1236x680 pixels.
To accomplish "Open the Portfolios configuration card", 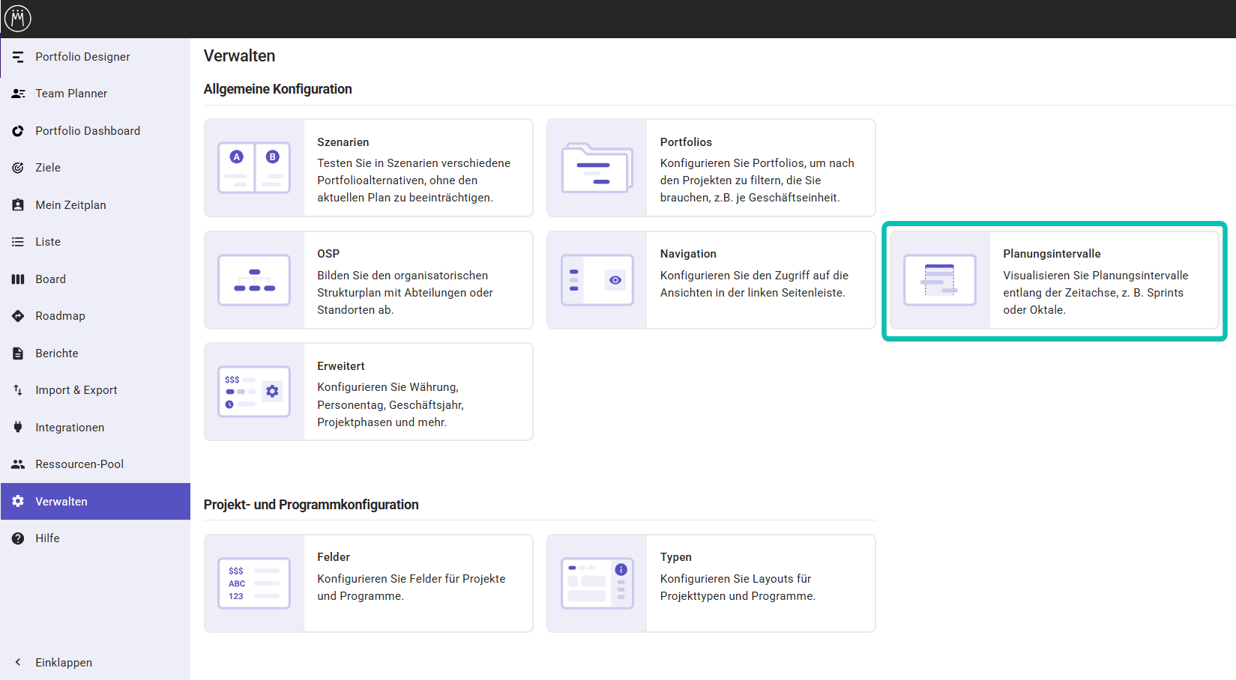I will pos(711,169).
